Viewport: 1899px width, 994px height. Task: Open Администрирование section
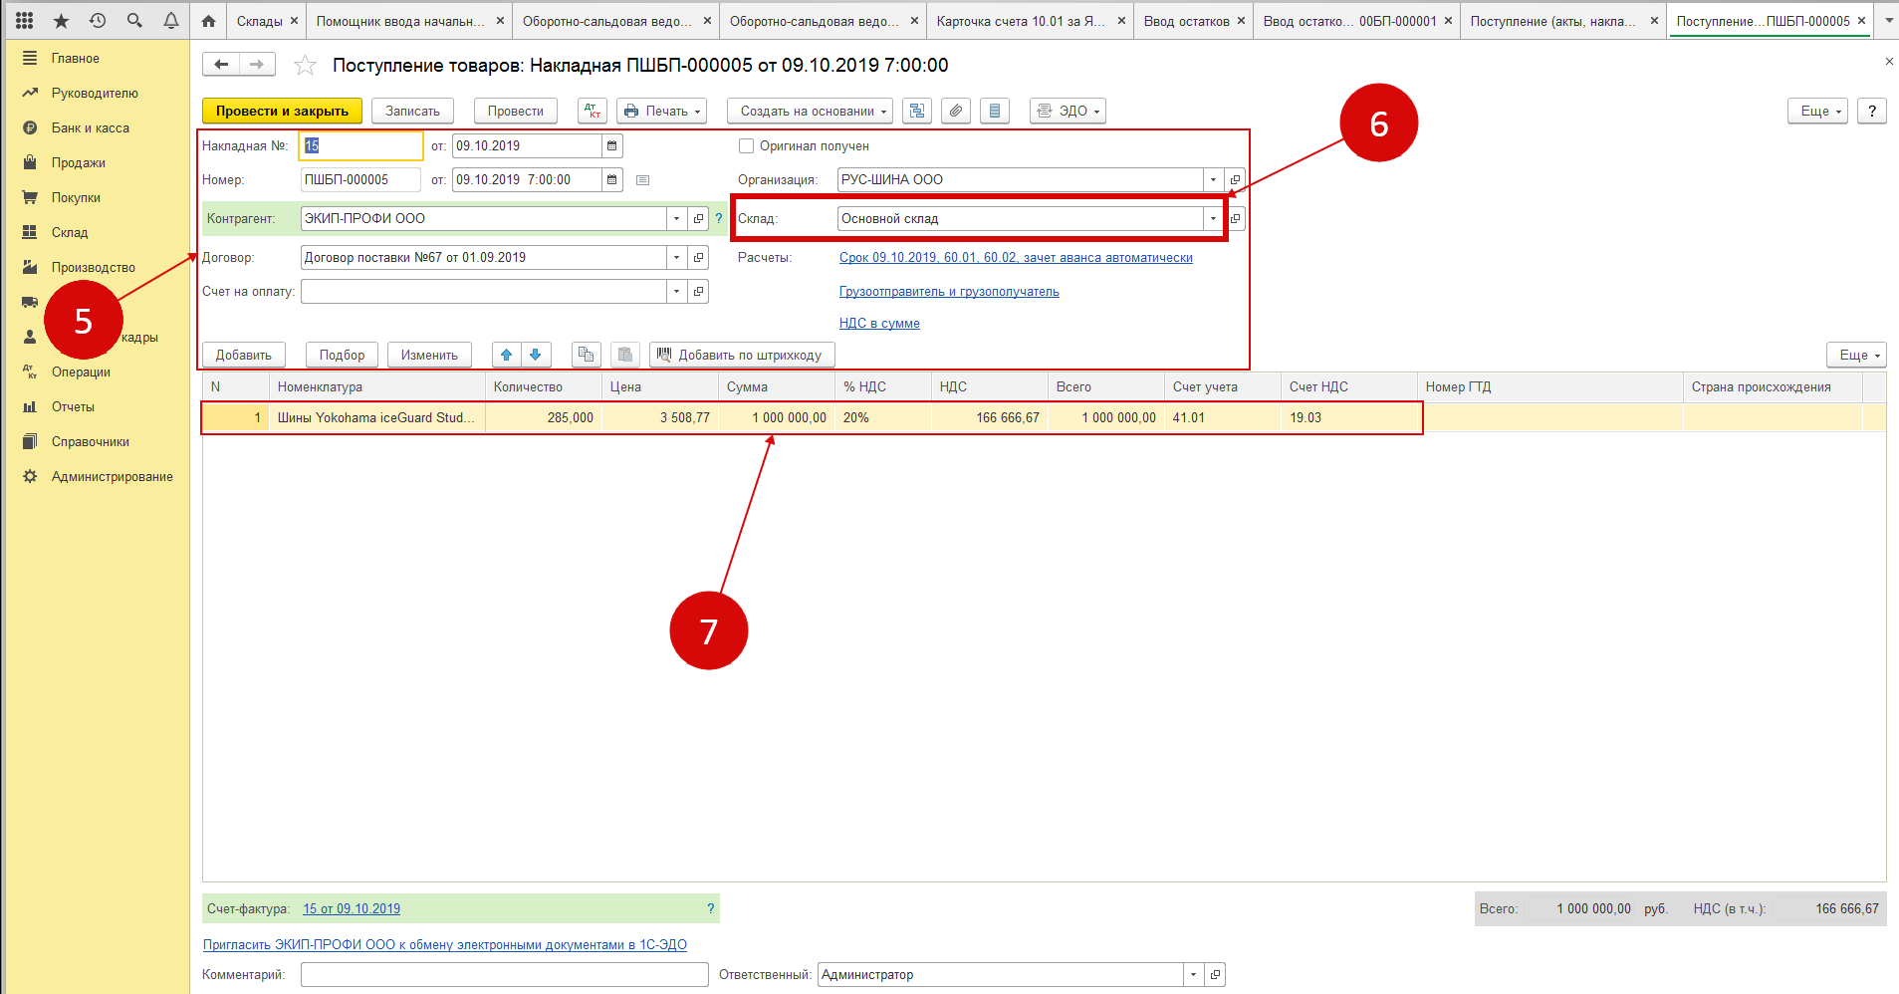click(x=113, y=476)
